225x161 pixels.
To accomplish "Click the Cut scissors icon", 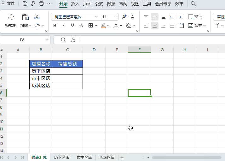I will [37, 17].
